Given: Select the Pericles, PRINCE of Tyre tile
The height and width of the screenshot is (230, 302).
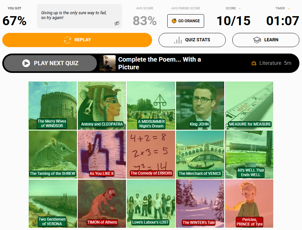Looking at the screenshot, I should click(x=249, y=204).
